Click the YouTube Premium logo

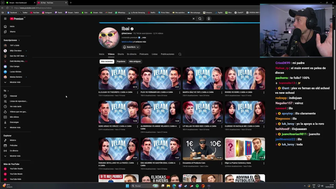[x=17, y=19]
